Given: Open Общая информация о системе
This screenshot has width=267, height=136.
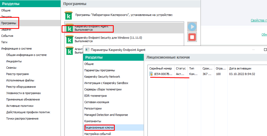Looking at the screenshot, I should (x=26, y=55).
